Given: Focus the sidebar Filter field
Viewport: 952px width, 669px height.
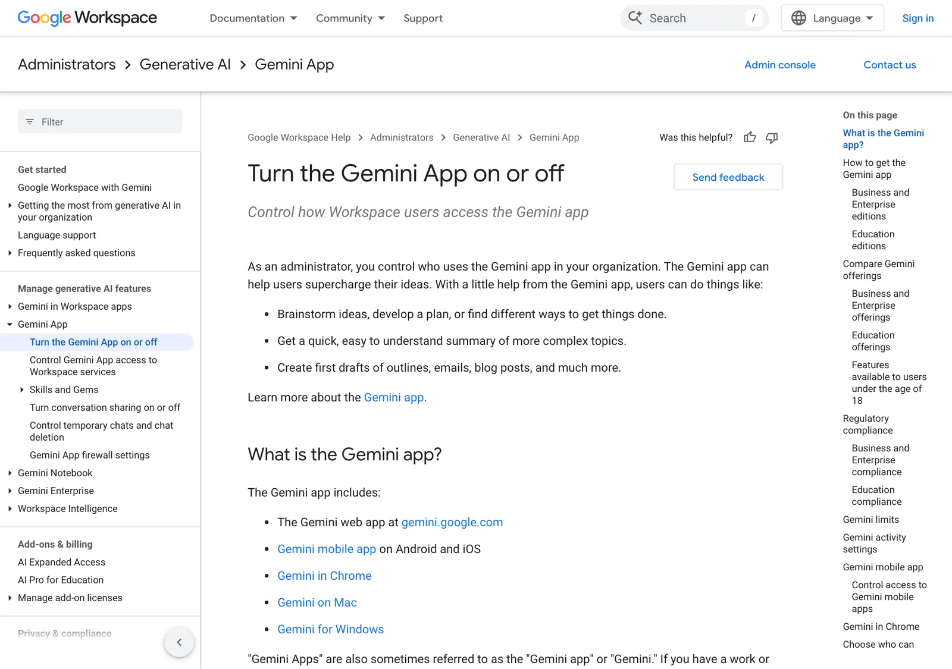Looking at the screenshot, I should (x=100, y=121).
